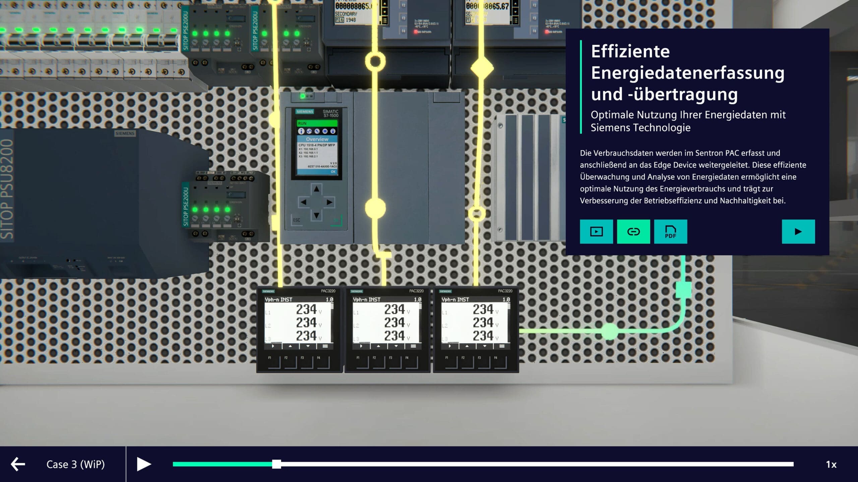Open the PDF document icon button
This screenshot has width=858, height=482.
pos(670,232)
